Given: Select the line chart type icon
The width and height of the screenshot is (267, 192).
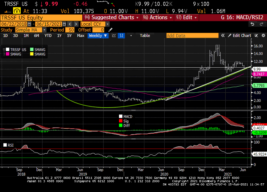Looking at the screenshot, I should (x=114, y=36).
